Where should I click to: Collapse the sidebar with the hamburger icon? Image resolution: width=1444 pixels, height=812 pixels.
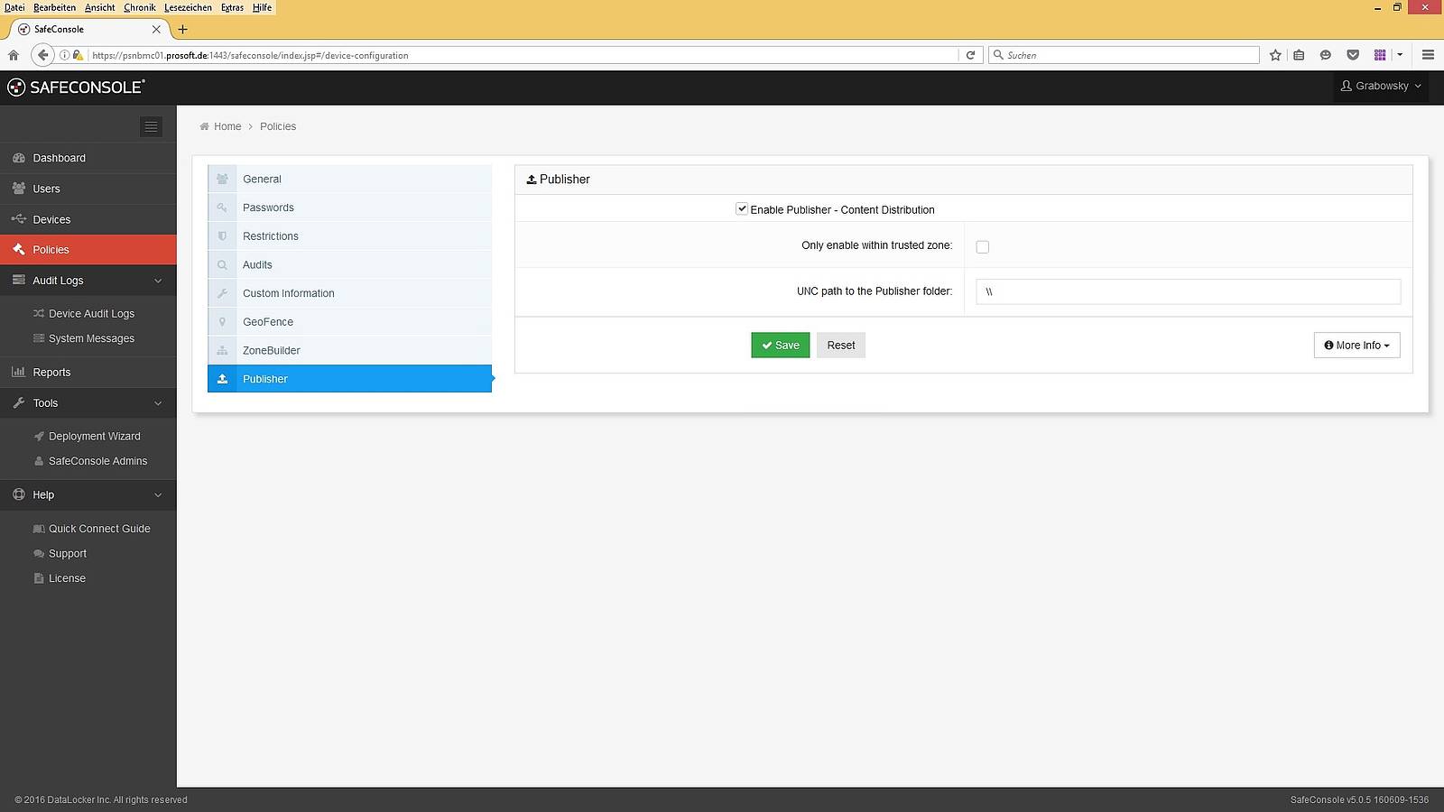(151, 126)
